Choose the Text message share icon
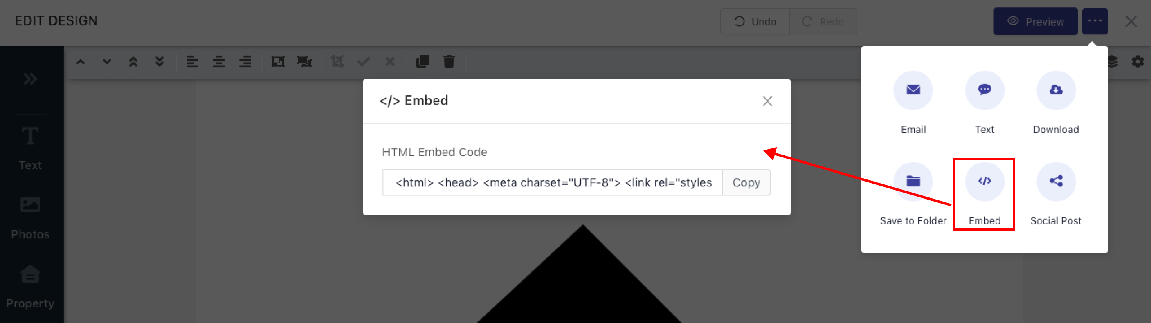The width and height of the screenshot is (1151, 323). 985,90
